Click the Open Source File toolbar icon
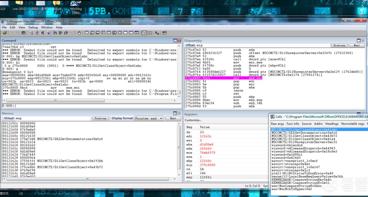This screenshot has width=368, height=197. [x=5, y=33]
